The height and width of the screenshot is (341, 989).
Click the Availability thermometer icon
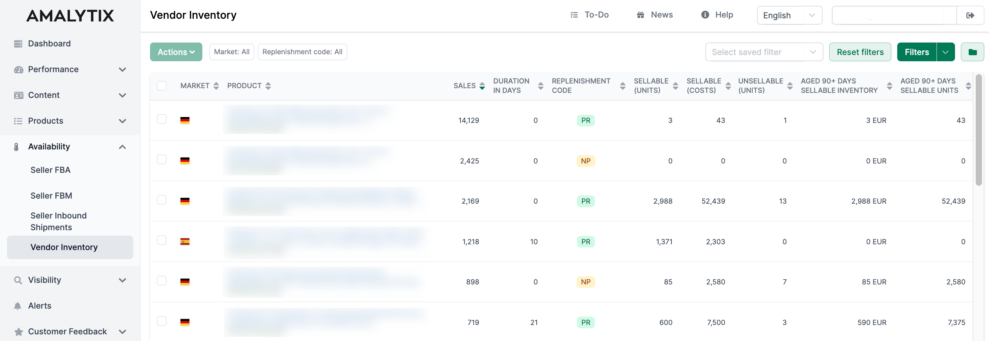point(16,147)
